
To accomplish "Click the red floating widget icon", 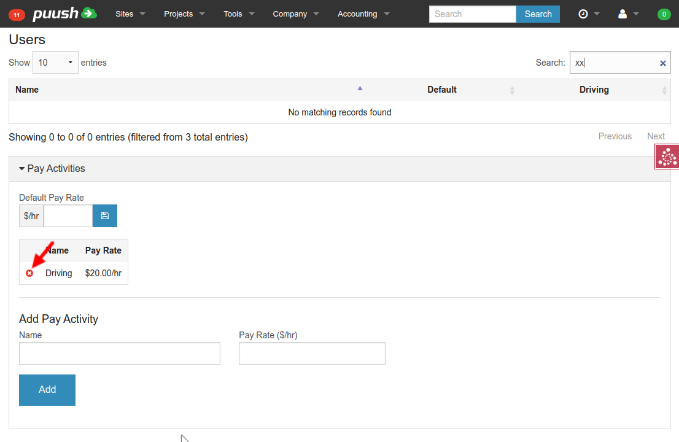I will click(667, 157).
